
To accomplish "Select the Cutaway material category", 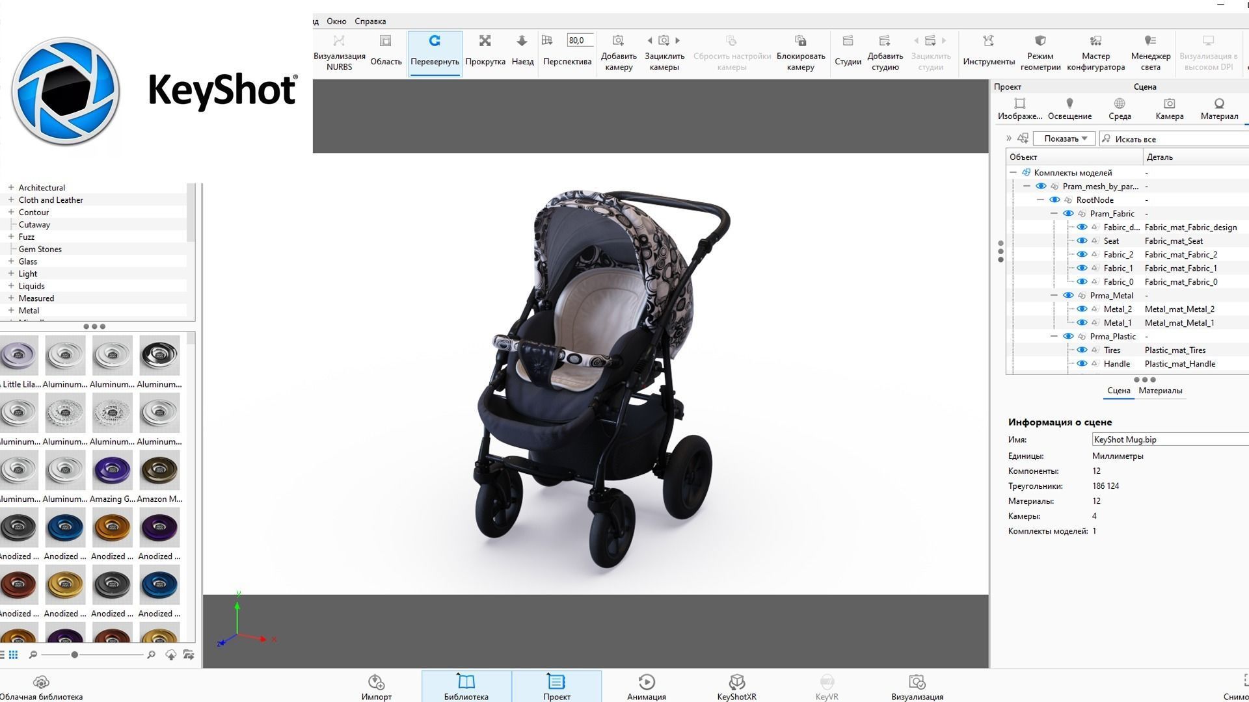I will 34,224.
